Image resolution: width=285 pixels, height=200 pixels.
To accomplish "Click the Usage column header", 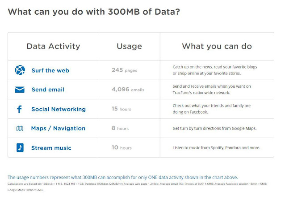I will coord(129,46).
